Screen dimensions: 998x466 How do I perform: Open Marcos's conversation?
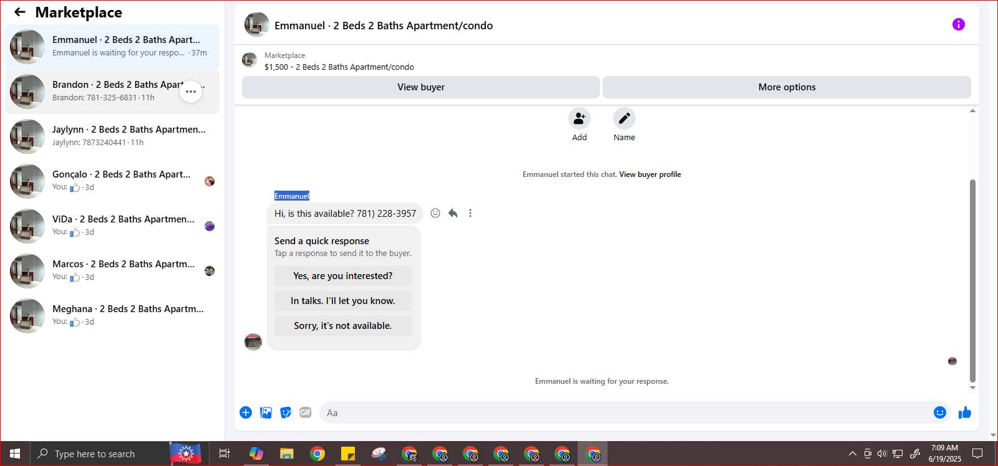(x=112, y=271)
